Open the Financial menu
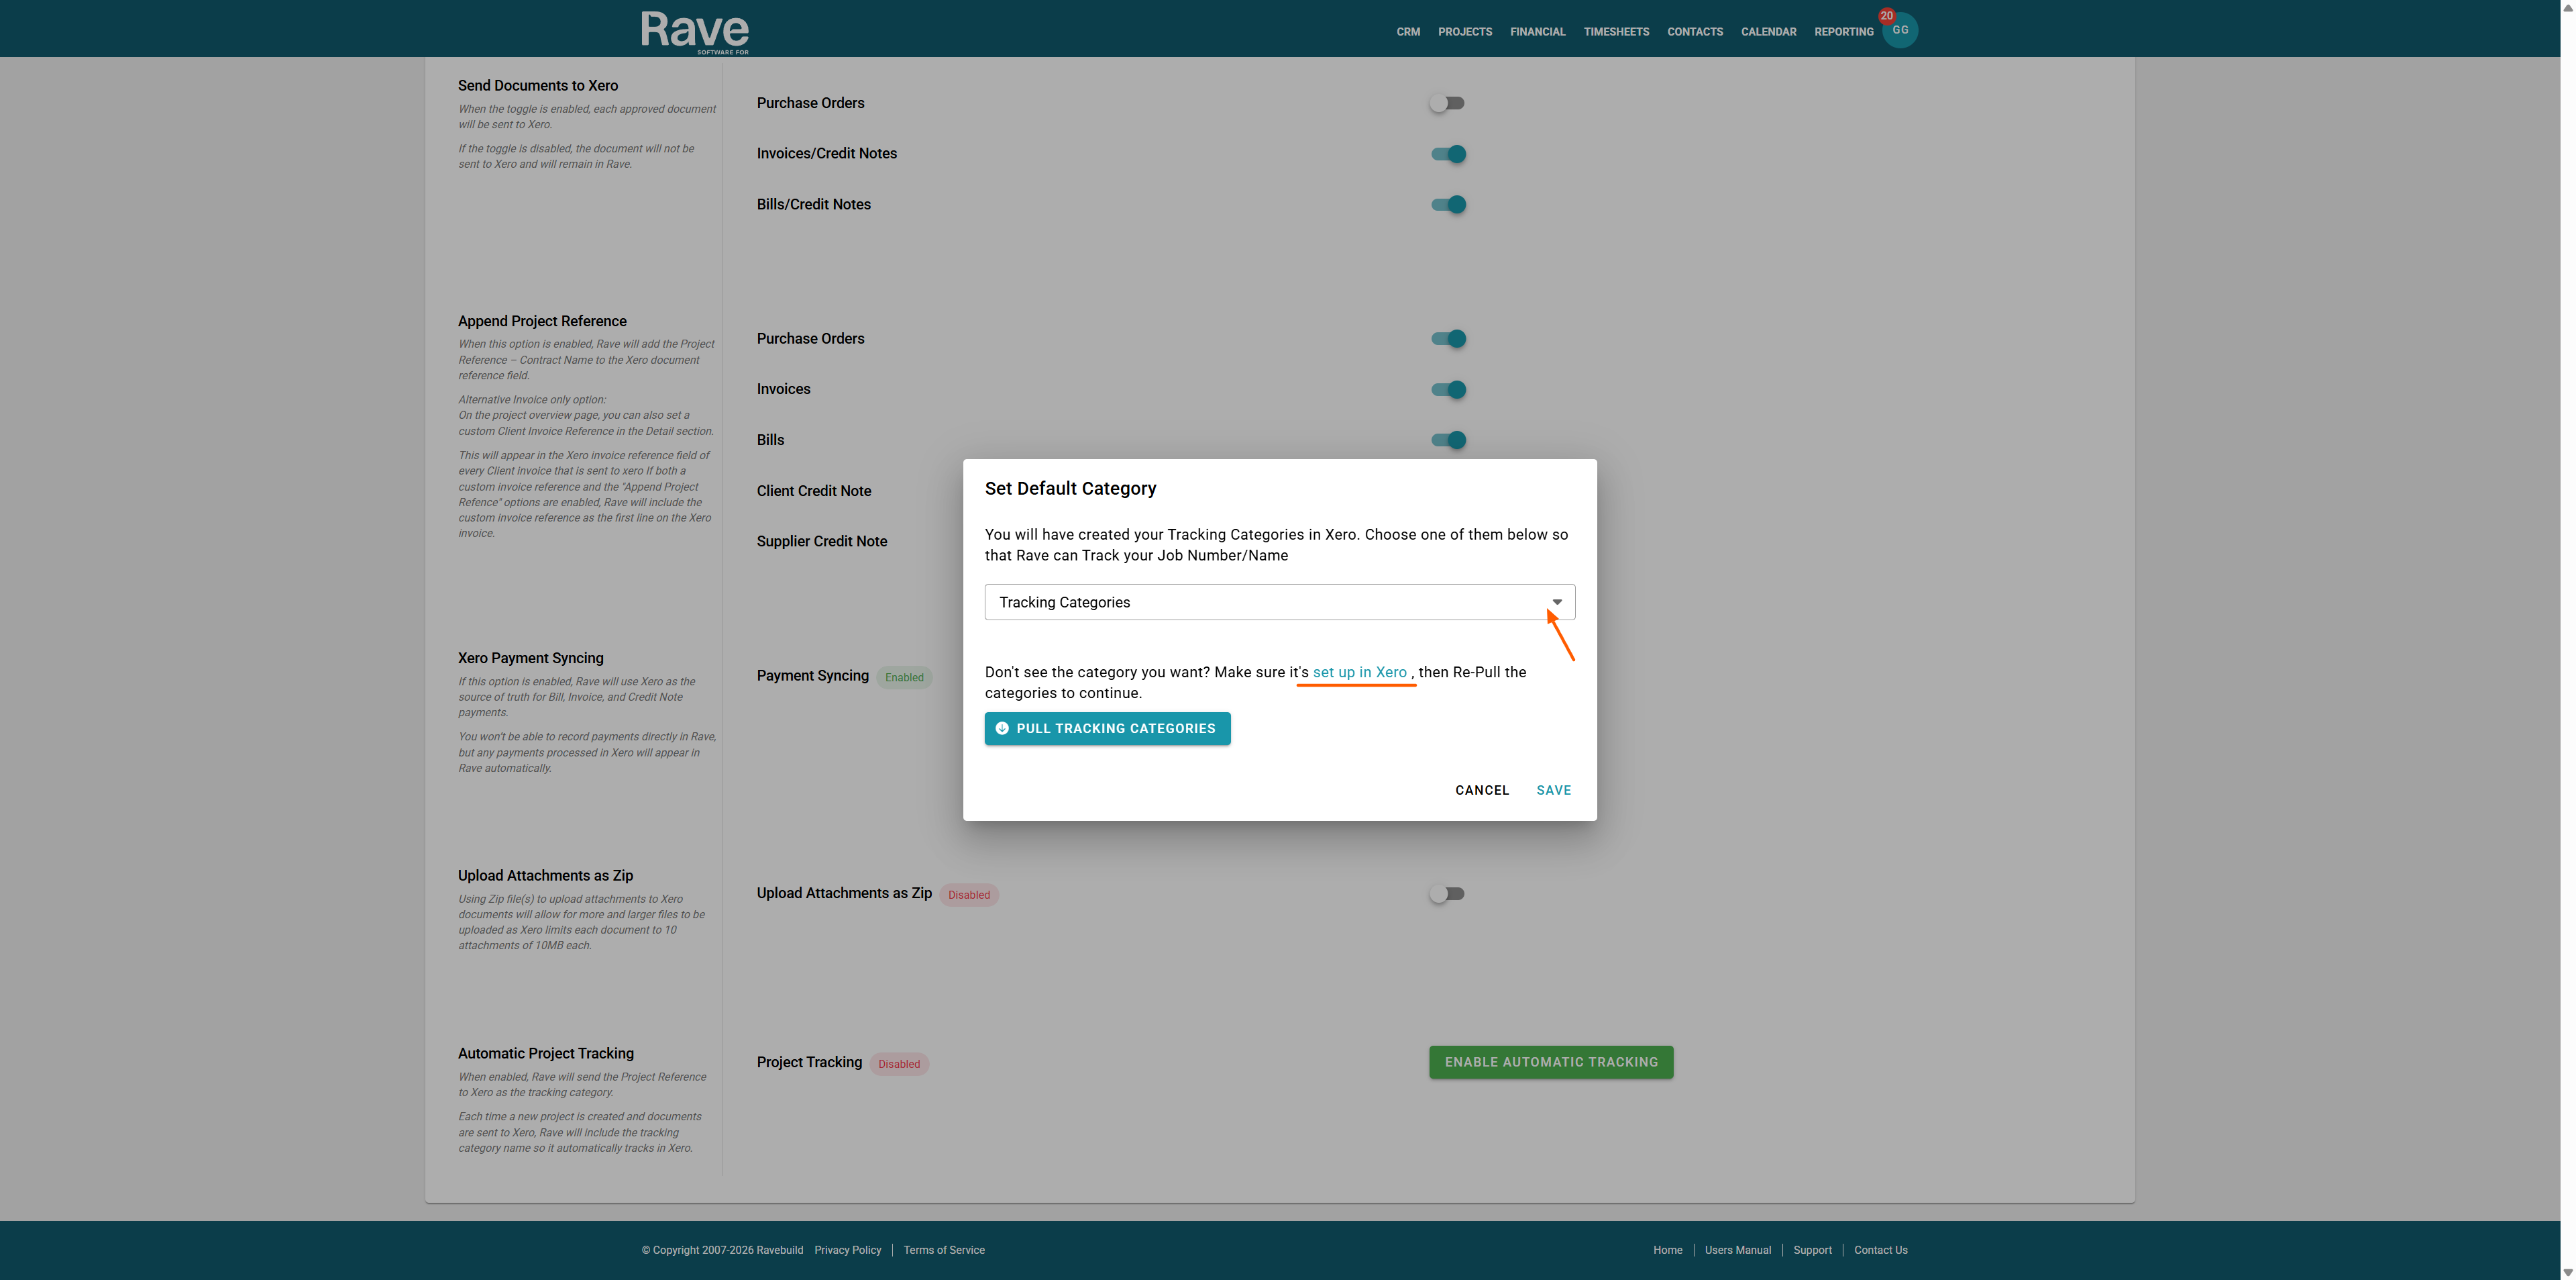2576x1280 pixels. tap(1537, 32)
